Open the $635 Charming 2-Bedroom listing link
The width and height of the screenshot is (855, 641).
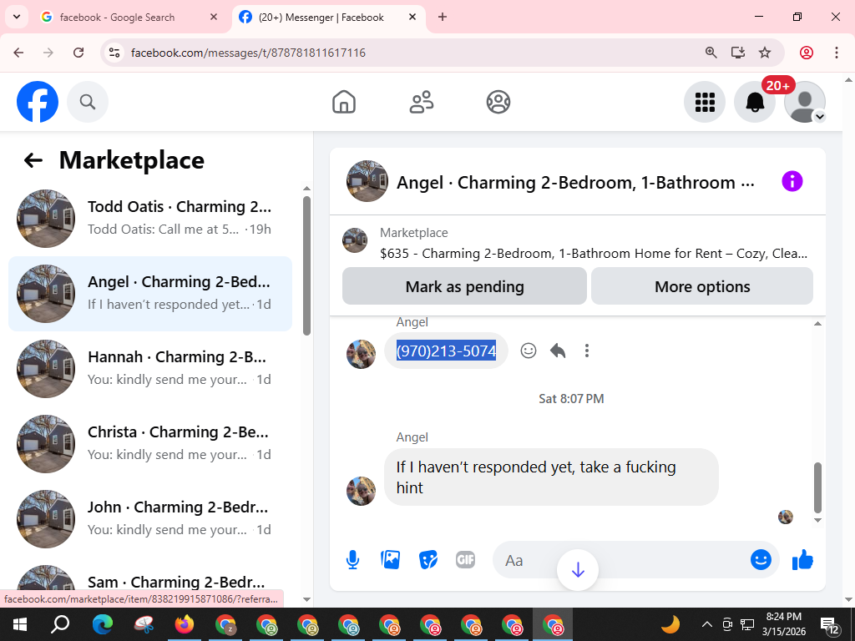tap(594, 254)
